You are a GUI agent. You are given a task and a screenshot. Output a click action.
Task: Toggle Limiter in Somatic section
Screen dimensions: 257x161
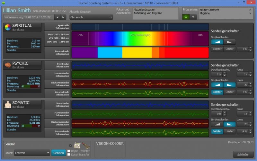(x=229, y=131)
